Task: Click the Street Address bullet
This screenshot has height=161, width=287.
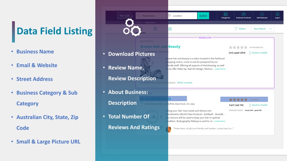Action: (34, 79)
